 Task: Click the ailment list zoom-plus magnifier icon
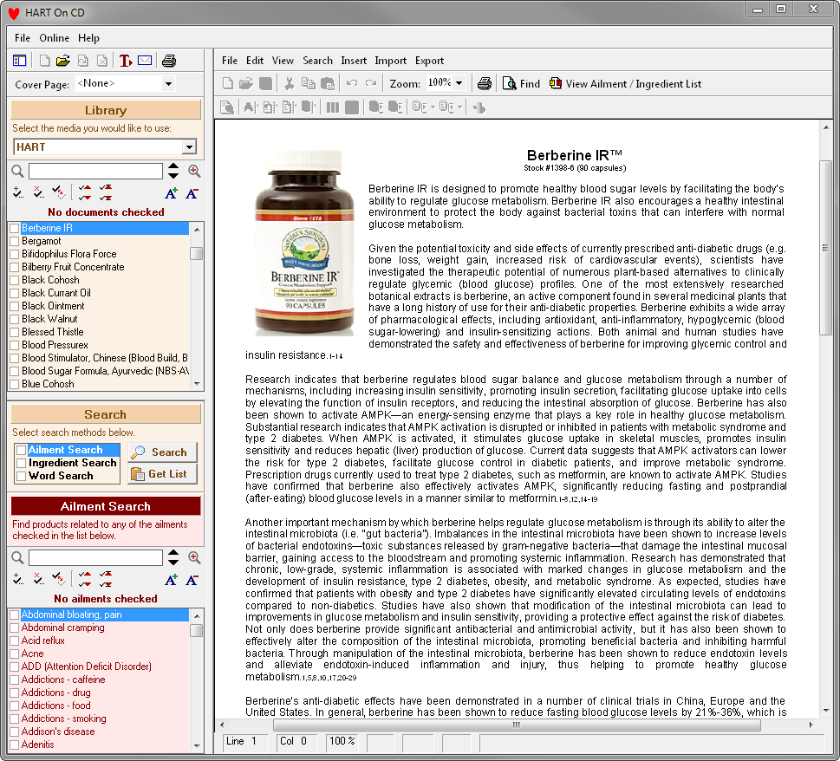(x=194, y=557)
